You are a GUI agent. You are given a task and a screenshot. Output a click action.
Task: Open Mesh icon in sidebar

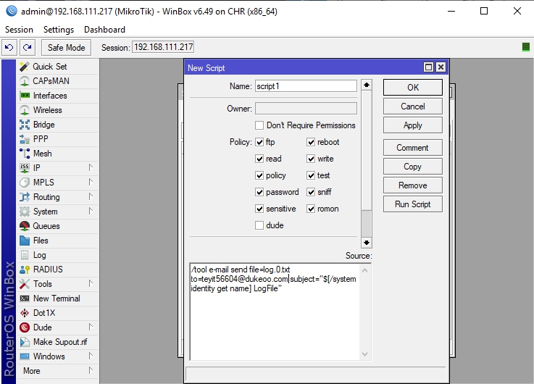tap(25, 154)
